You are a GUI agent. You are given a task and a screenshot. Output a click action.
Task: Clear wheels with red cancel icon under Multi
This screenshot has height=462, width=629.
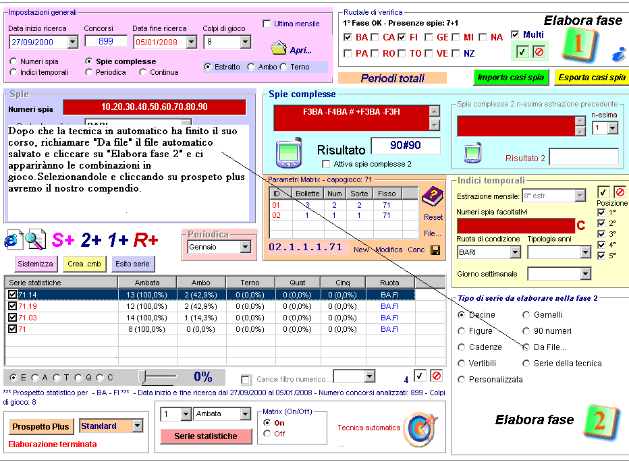(x=539, y=52)
